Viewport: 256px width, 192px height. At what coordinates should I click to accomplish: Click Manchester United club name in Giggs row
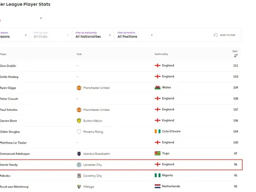(x=97, y=88)
